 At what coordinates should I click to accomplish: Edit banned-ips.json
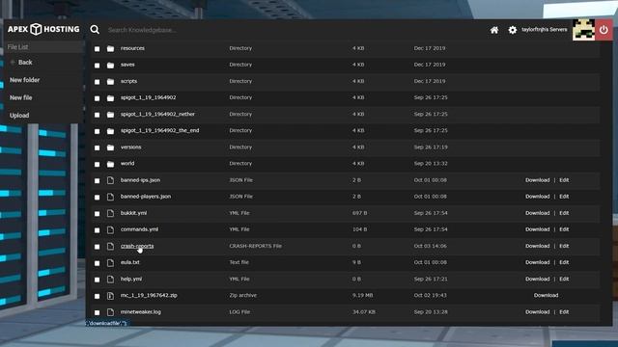pyautogui.click(x=564, y=180)
